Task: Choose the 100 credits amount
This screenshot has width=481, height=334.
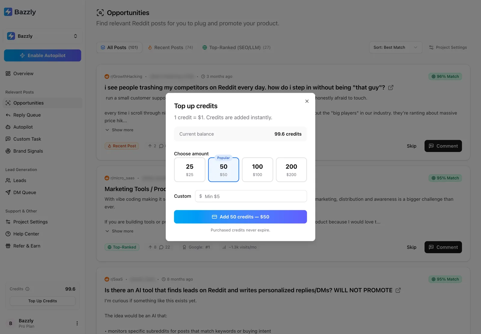Action: click(257, 170)
